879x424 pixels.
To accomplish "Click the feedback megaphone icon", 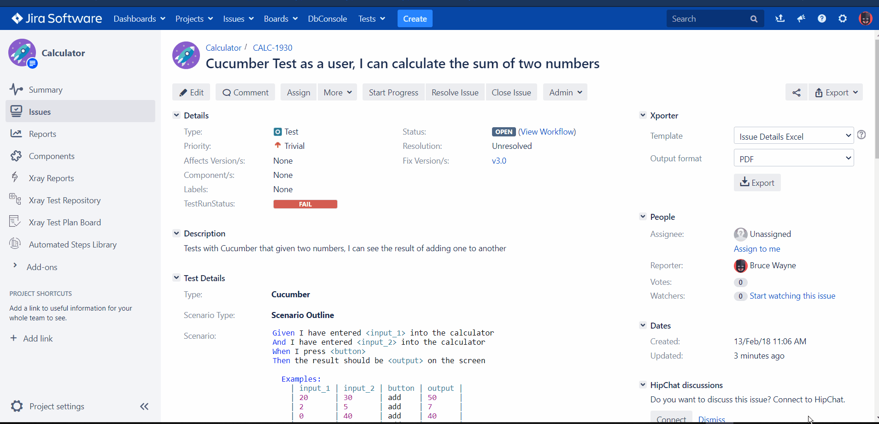I will [801, 19].
